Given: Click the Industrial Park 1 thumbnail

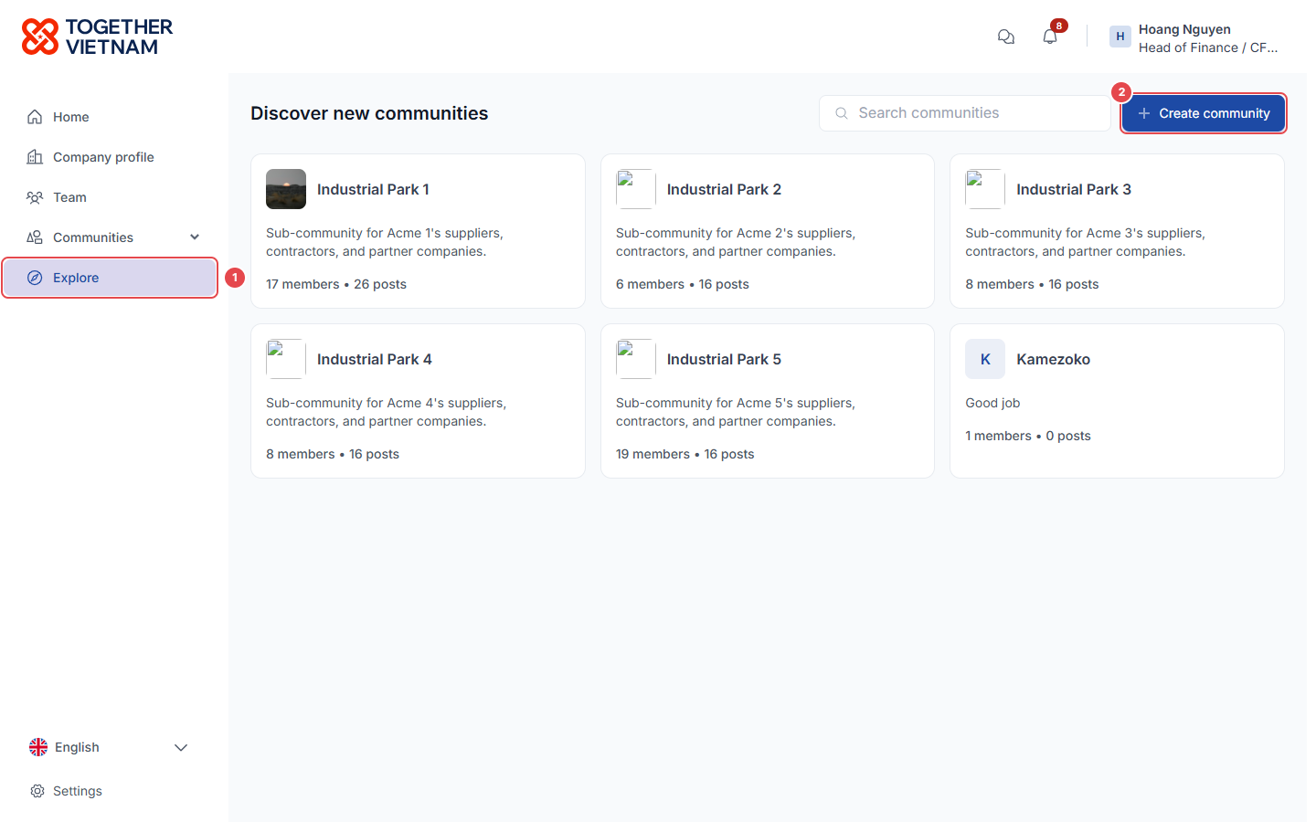Looking at the screenshot, I should coord(286,189).
